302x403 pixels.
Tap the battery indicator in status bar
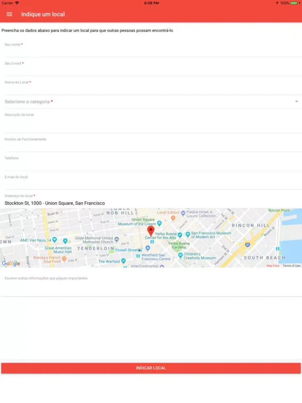tap(294, 3)
